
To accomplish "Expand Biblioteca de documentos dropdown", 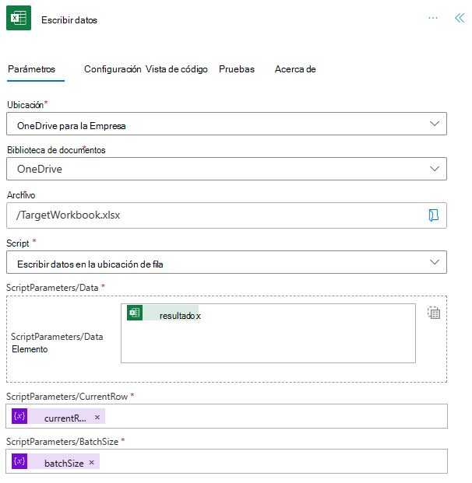I will click(x=434, y=169).
